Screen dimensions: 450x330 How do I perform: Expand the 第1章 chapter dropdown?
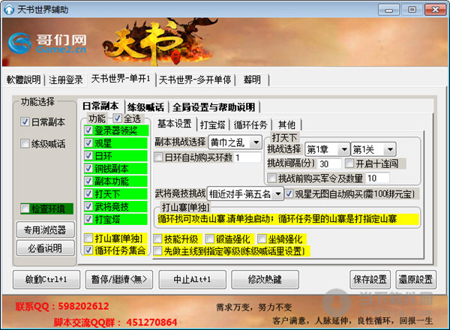327,149
